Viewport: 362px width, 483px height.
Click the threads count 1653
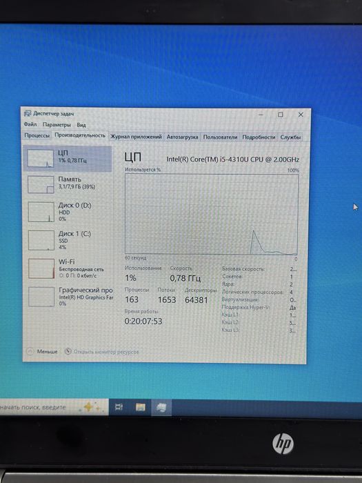click(167, 299)
